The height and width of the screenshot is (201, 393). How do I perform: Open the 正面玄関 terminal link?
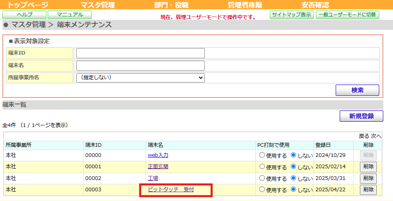click(158, 167)
